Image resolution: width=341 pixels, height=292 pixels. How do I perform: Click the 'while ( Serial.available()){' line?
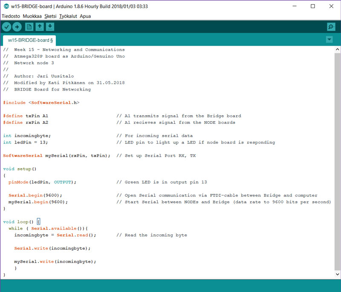48,228
